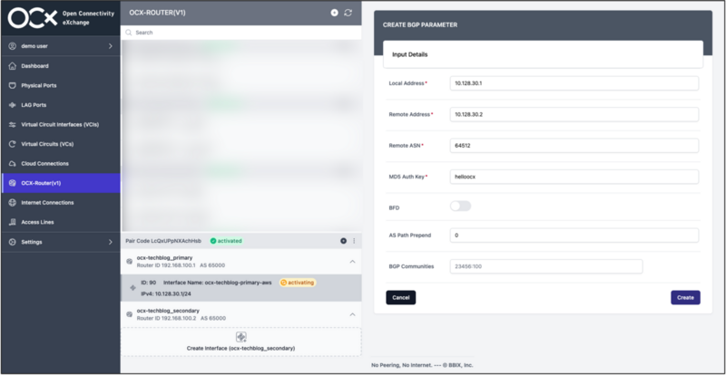Click the BGP Communities input field
This screenshot has height=375, width=726.
(546, 266)
